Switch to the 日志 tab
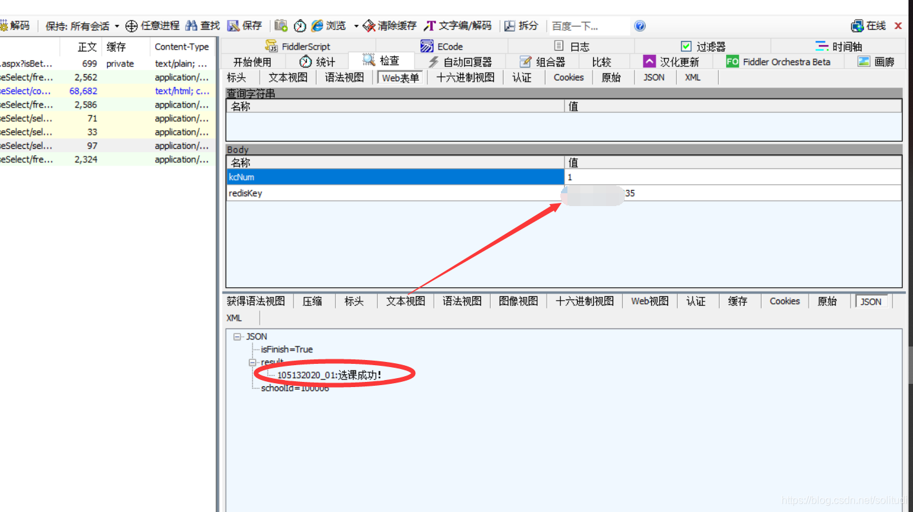 [571, 46]
